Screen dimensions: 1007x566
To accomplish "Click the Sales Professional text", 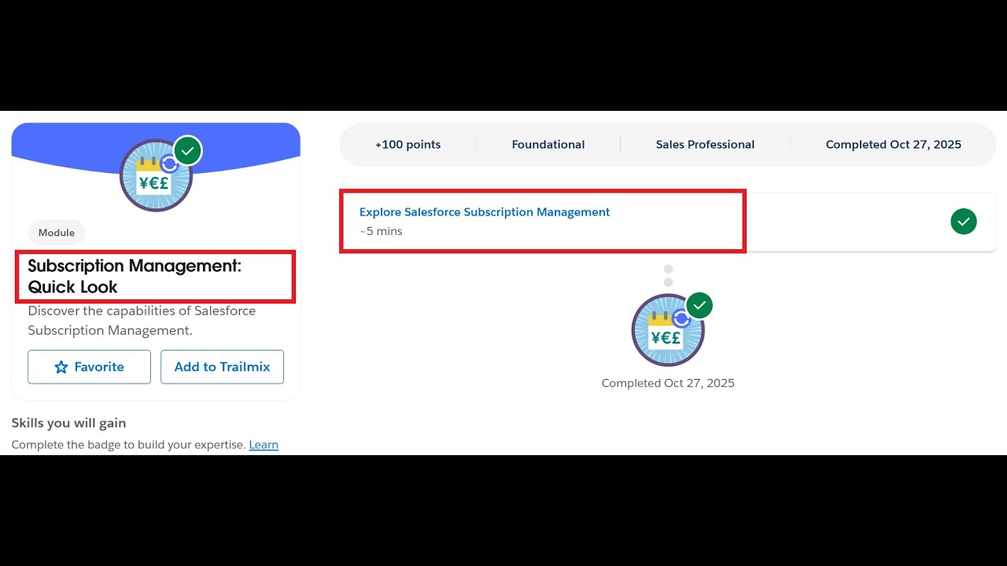I will click(x=705, y=145).
